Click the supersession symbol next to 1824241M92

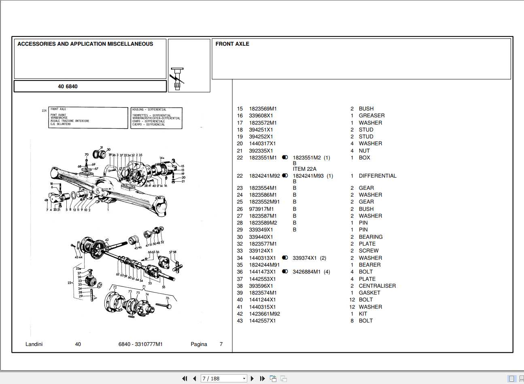point(285,176)
